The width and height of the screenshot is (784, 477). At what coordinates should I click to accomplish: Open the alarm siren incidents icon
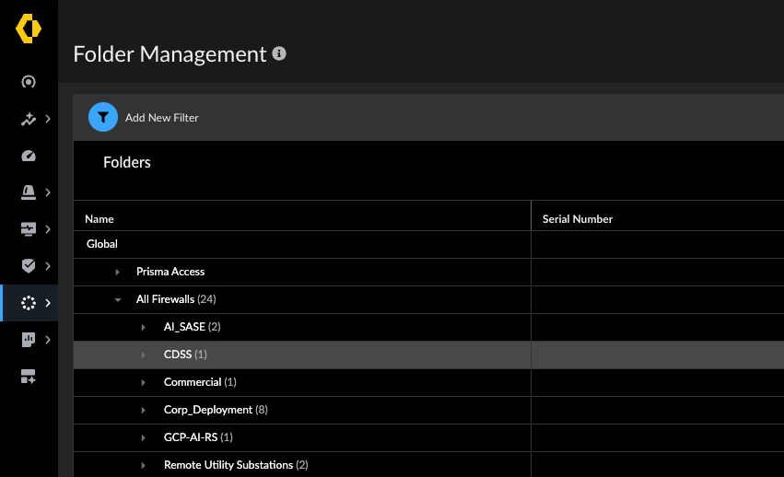click(29, 192)
